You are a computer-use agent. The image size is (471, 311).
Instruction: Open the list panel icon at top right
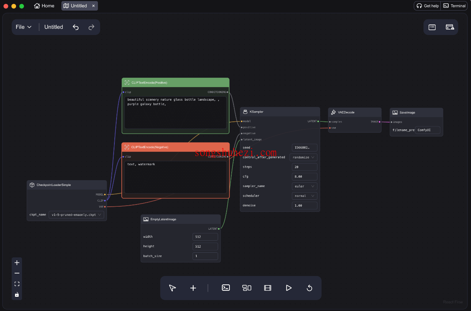pos(432,27)
